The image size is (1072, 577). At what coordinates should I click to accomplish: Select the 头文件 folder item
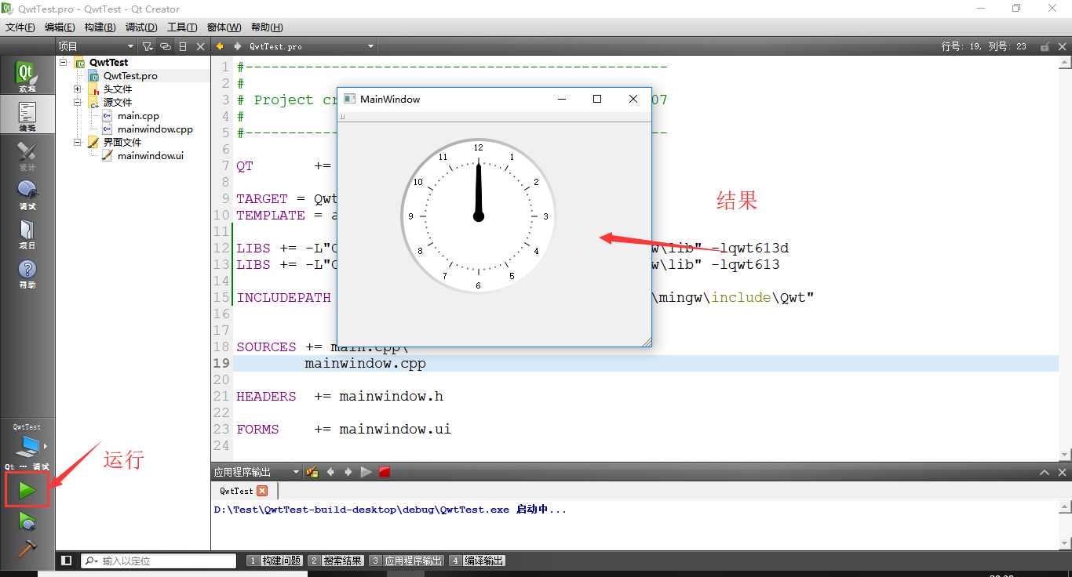pyautogui.click(x=110, y=89)
